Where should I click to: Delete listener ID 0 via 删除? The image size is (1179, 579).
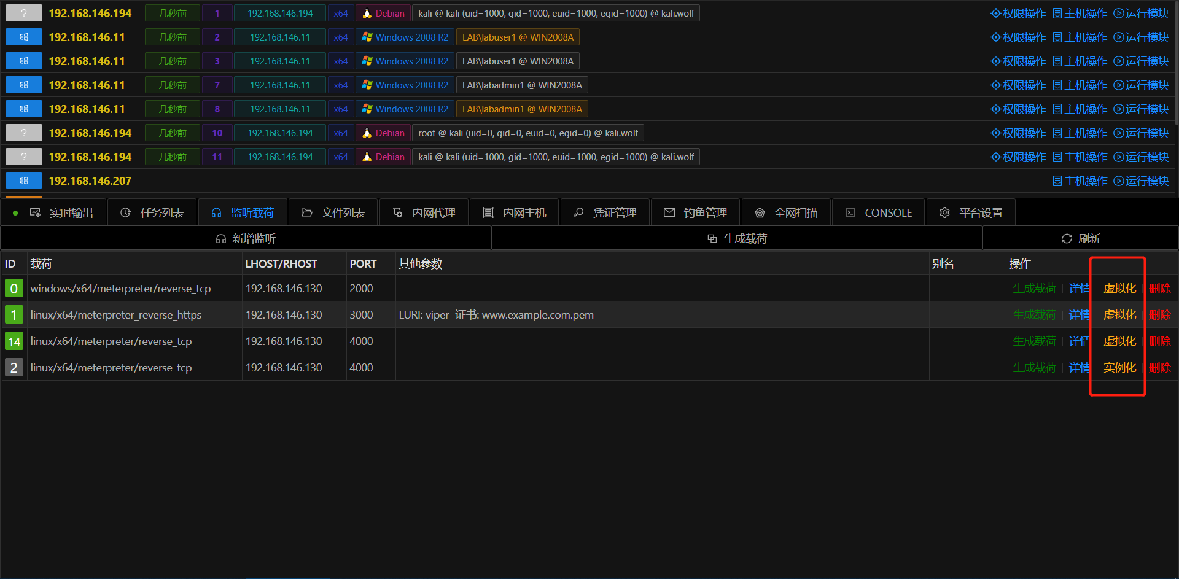[x=1159, y=288]
